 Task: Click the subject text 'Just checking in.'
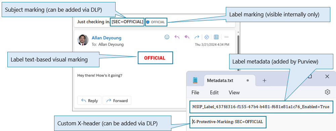pos(93,22)
